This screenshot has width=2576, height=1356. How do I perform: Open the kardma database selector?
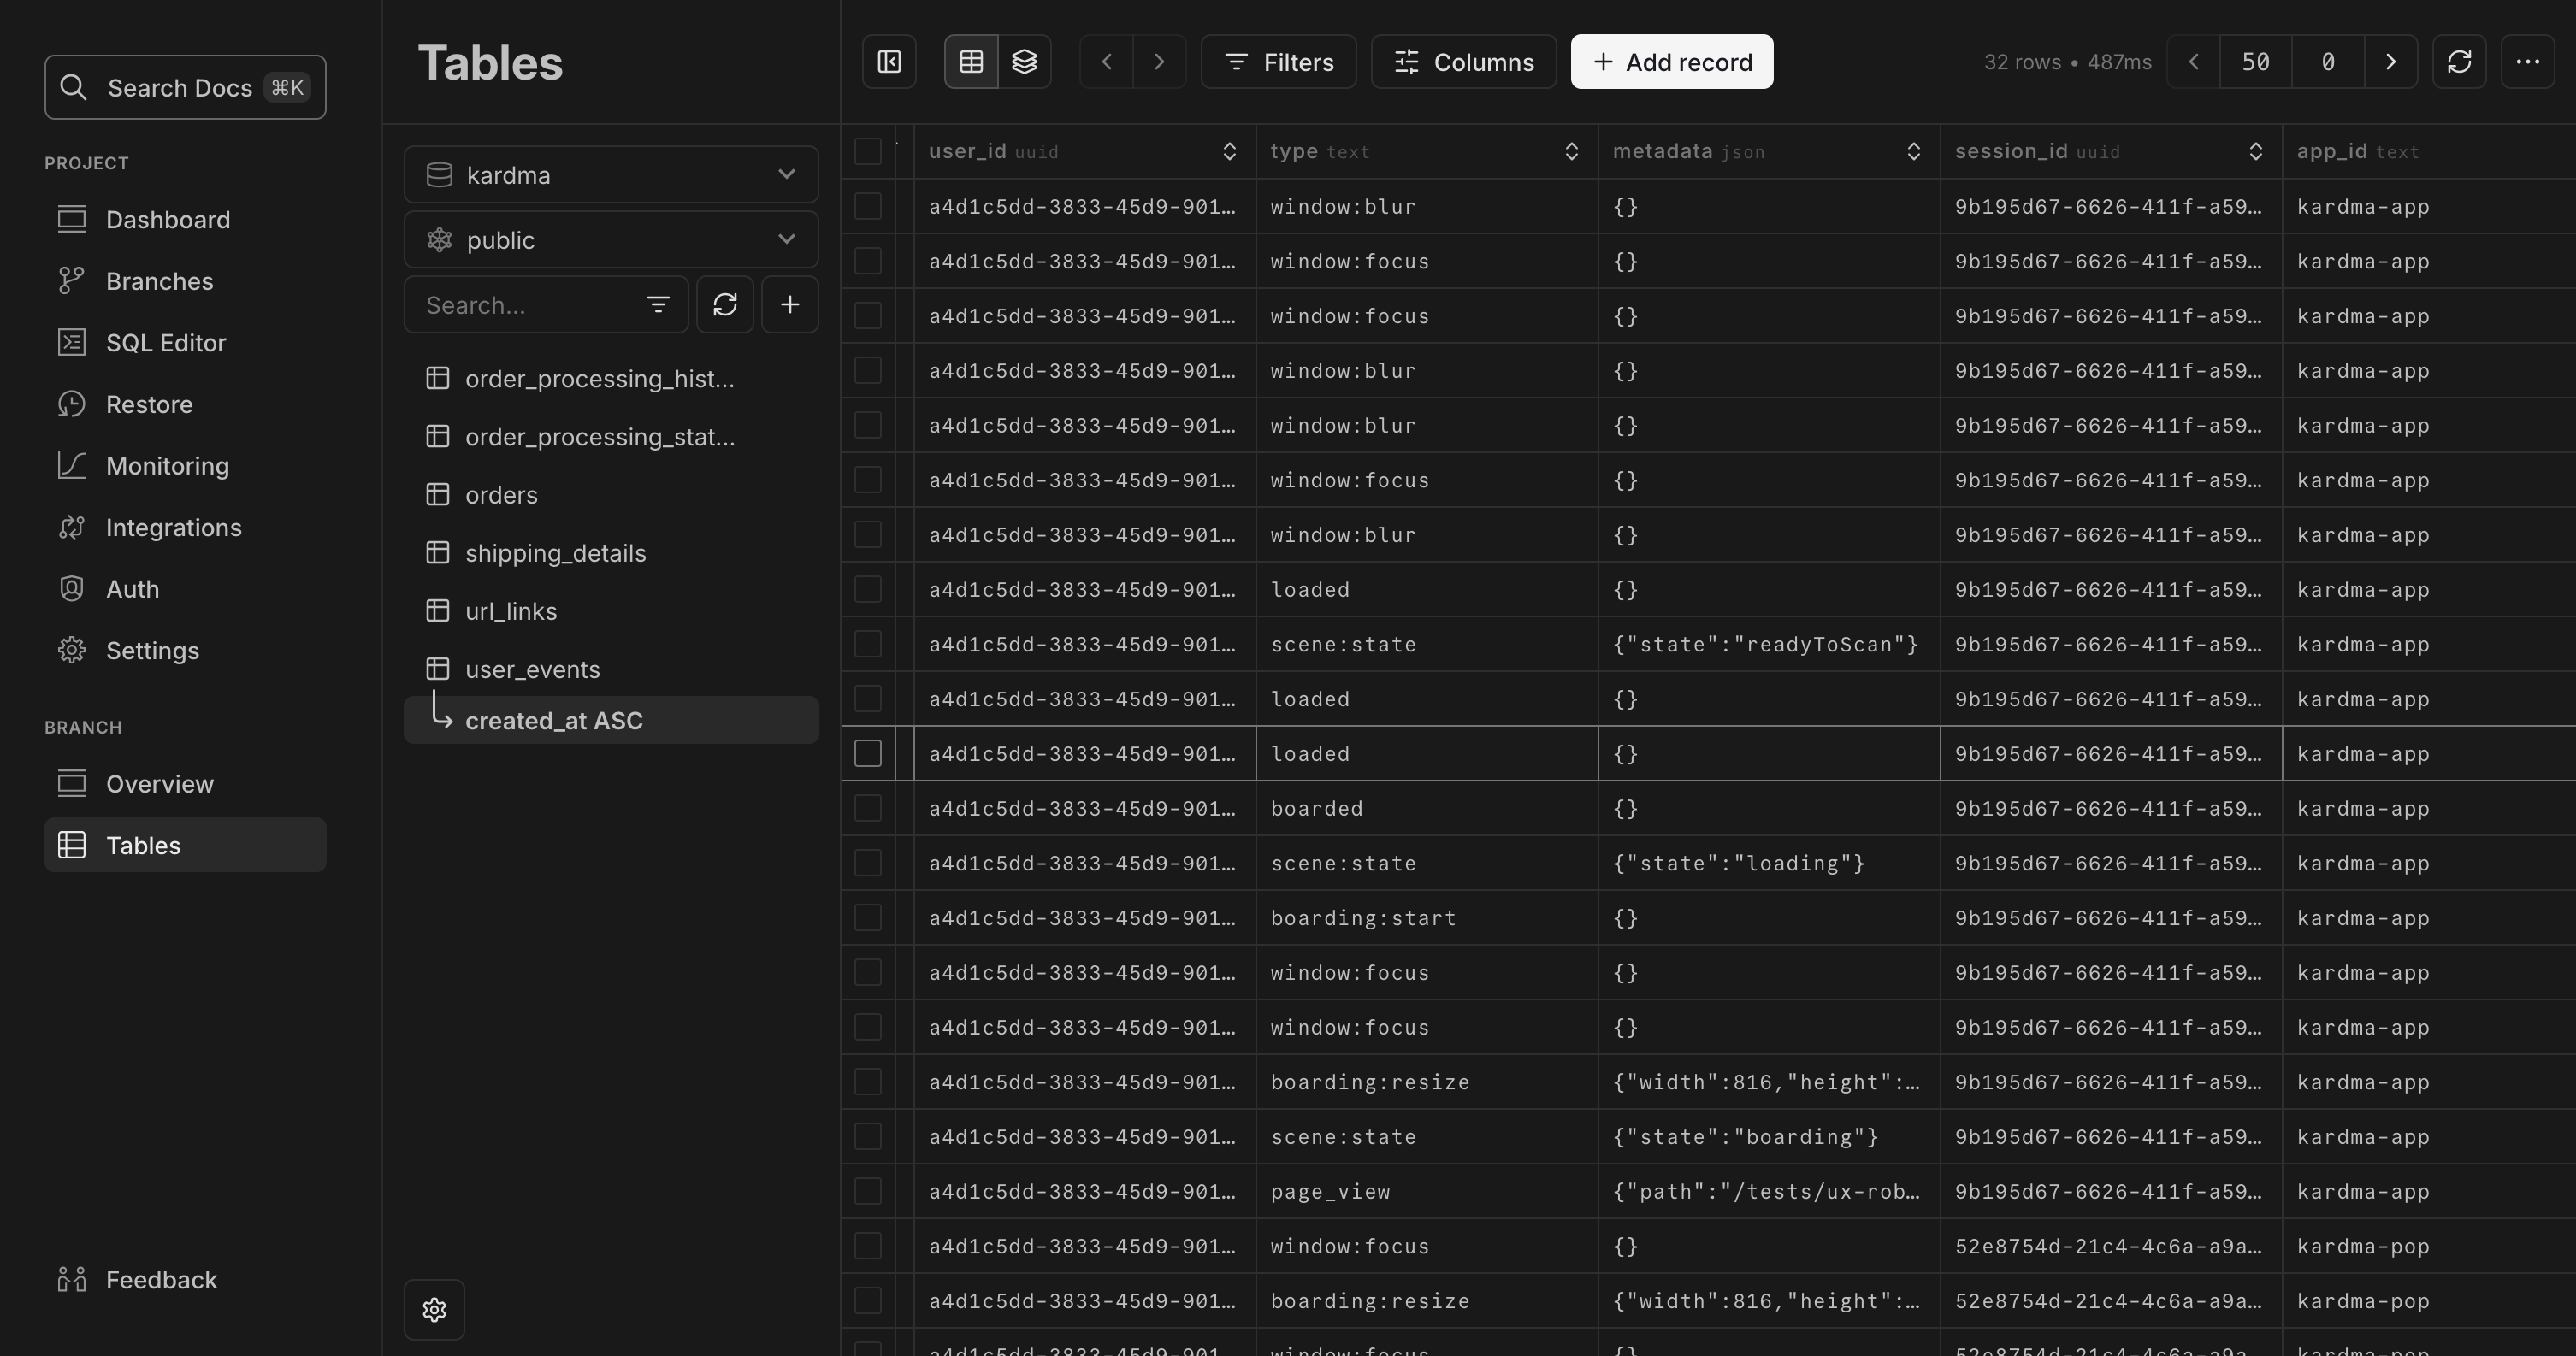click(x=611, y=174)
